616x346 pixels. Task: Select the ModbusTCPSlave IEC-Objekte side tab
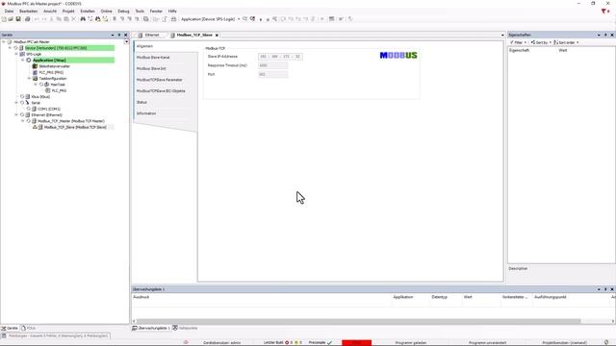click(x=161, y=91)
